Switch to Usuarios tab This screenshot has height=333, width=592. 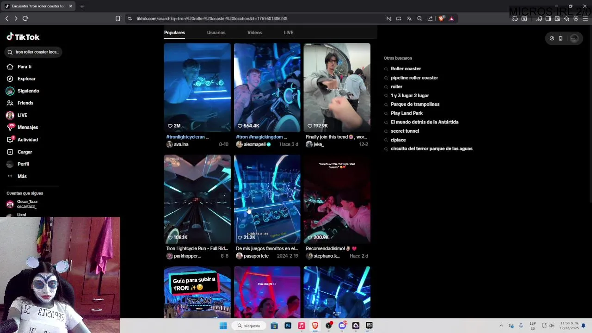pyautogui.click(x=216, y=32)
